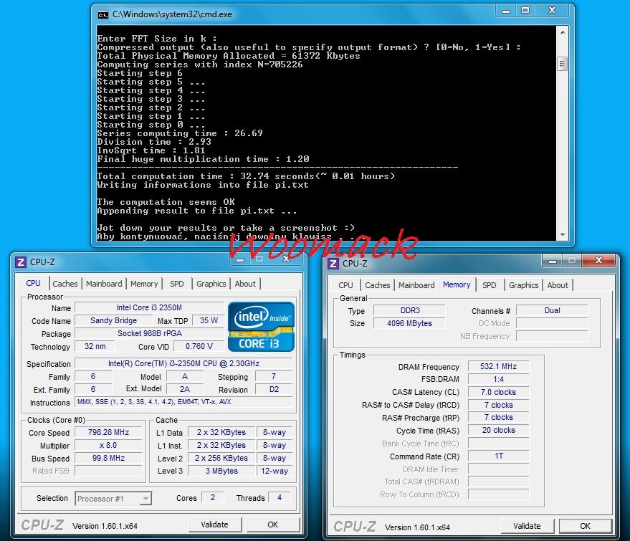
Task: Switch to Caches tab in left CPU-Z
Action: (x=65, y=284)
